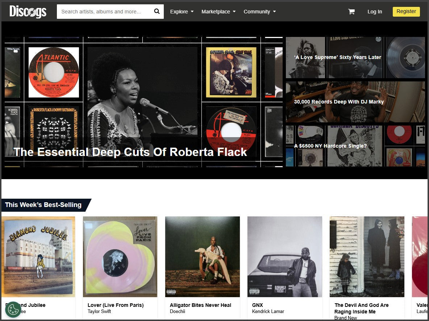Open Taylor Swift's Lover (Live From Paris) album
Screen dimensions: 429x321
120,257
